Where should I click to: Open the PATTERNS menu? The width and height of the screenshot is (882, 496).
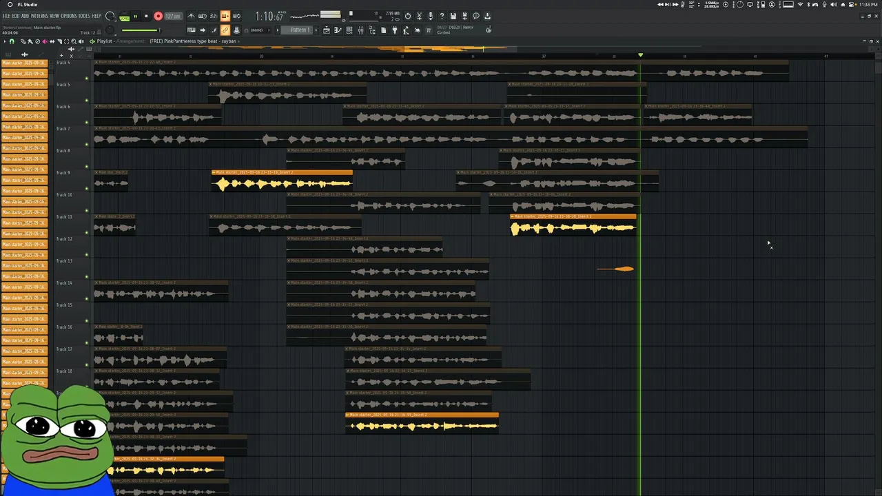(39, 16)
